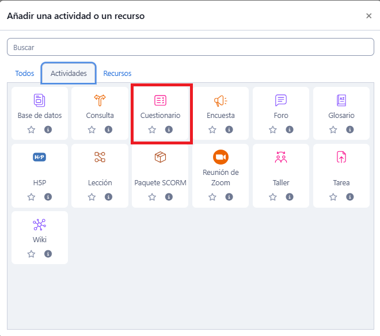Show info for the Lección activity

(x=108, y=197)
